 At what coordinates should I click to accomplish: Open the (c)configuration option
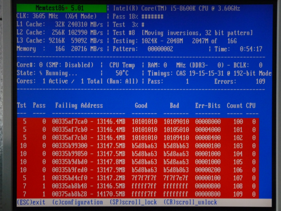pyautogui.click(x=77, y=202)
